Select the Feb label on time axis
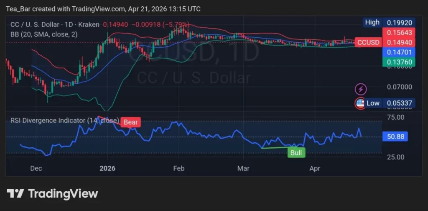This screenshot has width=428, height=211. 178,169
